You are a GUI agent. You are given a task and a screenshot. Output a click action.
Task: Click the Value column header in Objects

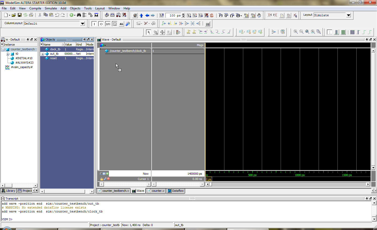coord(70,45)
